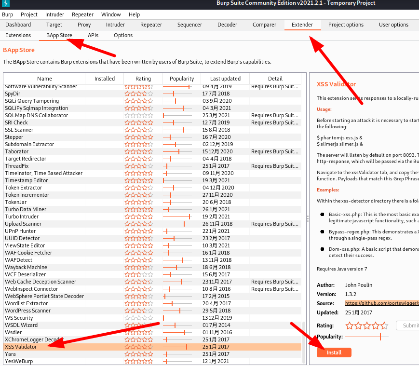The height and width of the screenshot is (366, 419).
Task: Sort table by Installed column header
Action: (x=105, y=79)
